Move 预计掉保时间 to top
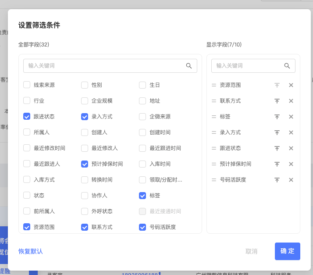The height and width of the screenshot is (275, 313). click(277, 164)
